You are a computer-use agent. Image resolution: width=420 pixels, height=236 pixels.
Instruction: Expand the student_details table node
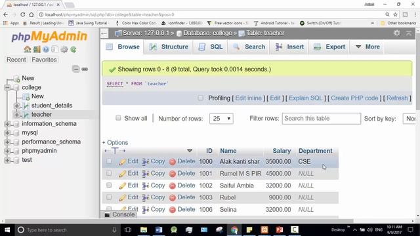click(x=16, y=106)
